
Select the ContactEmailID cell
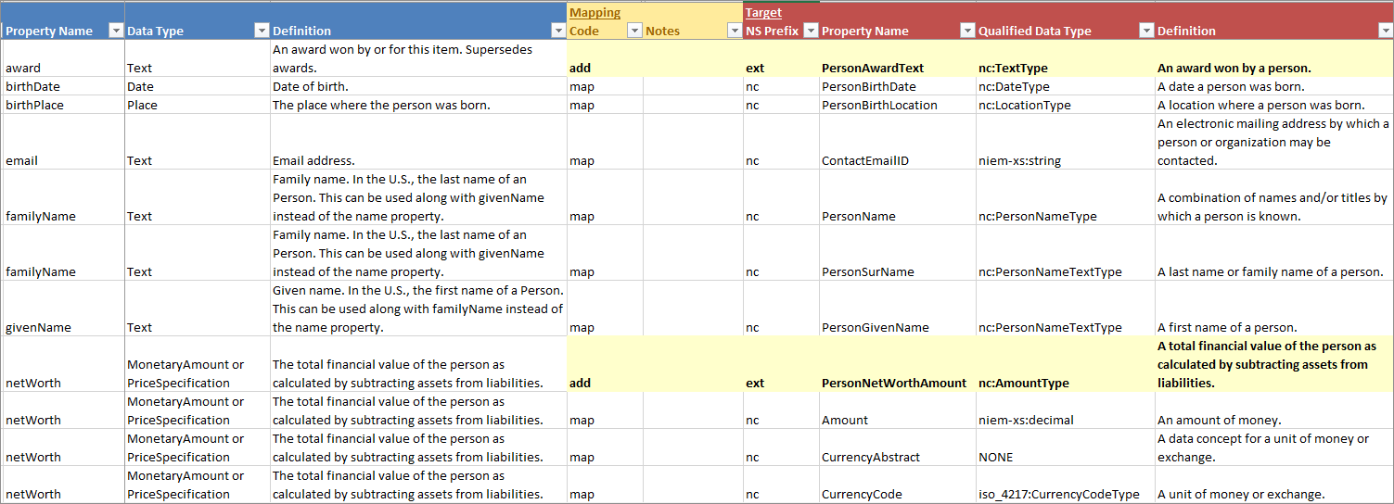click(x=897, y=142)
